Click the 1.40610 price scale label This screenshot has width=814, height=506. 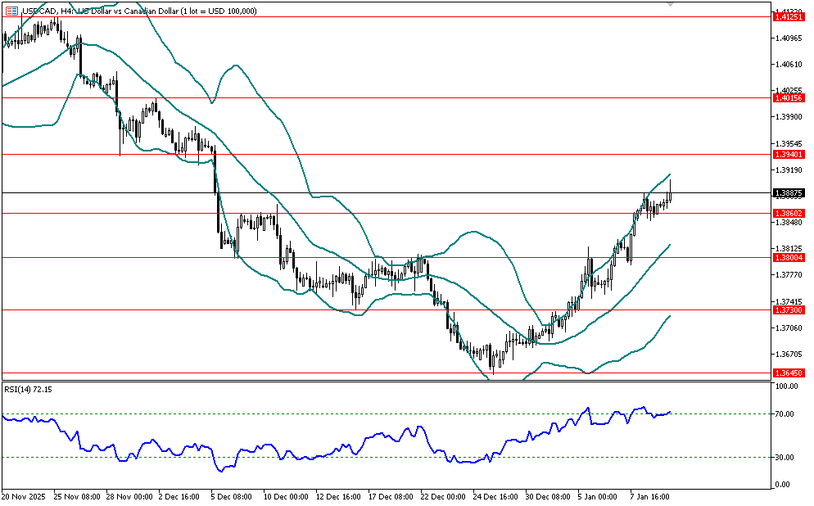tap(789, 64)
